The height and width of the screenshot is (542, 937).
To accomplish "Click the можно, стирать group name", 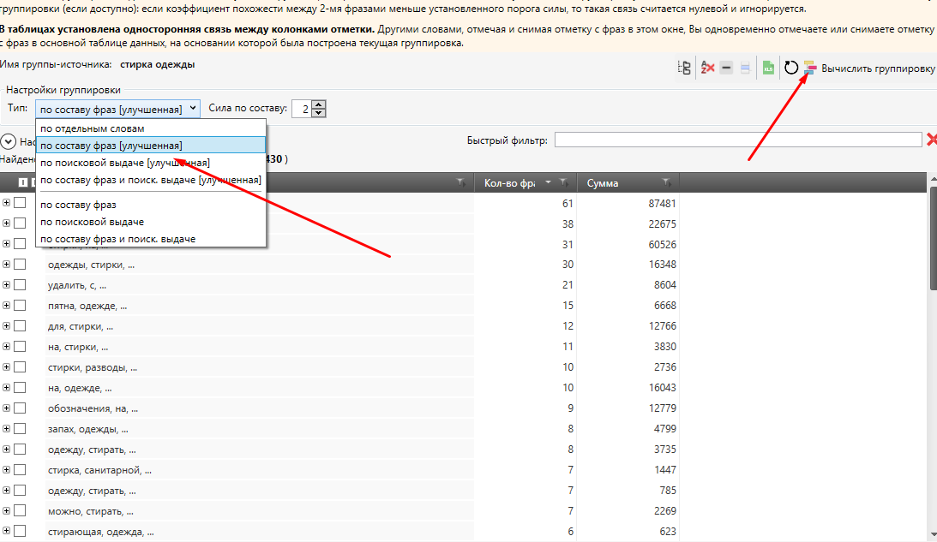I will point(91,511).
